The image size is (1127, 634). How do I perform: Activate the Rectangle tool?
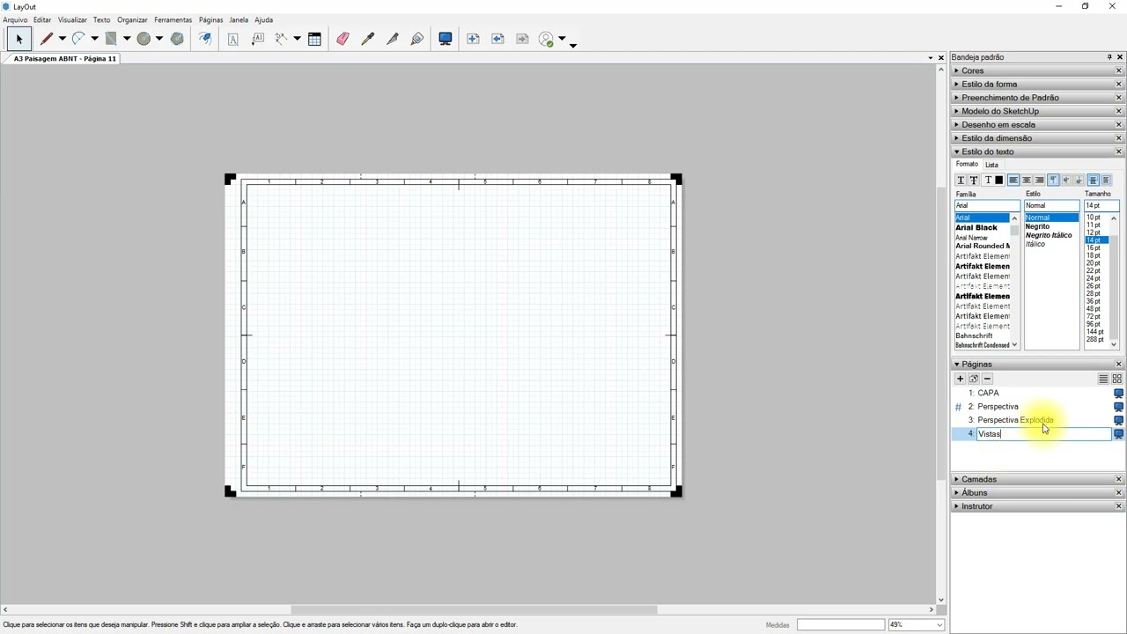[112, 39]
